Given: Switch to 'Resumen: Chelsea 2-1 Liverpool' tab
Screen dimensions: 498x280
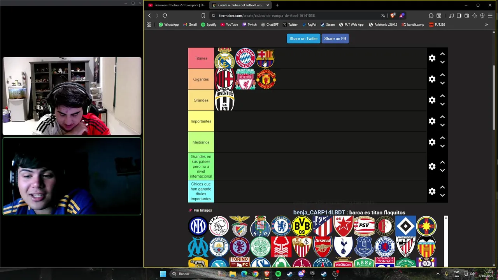Looking at the screenshot, I should (x=176, y=5).
